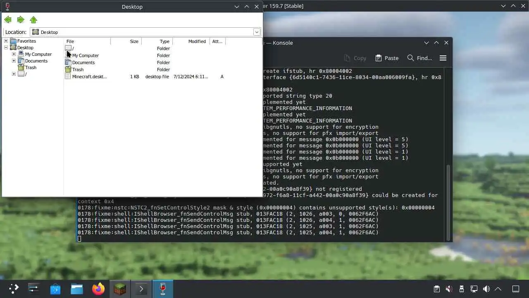The image size is (529, 298).
Task: Expand My Computer in the folder tree
Action: coord(14,54)
